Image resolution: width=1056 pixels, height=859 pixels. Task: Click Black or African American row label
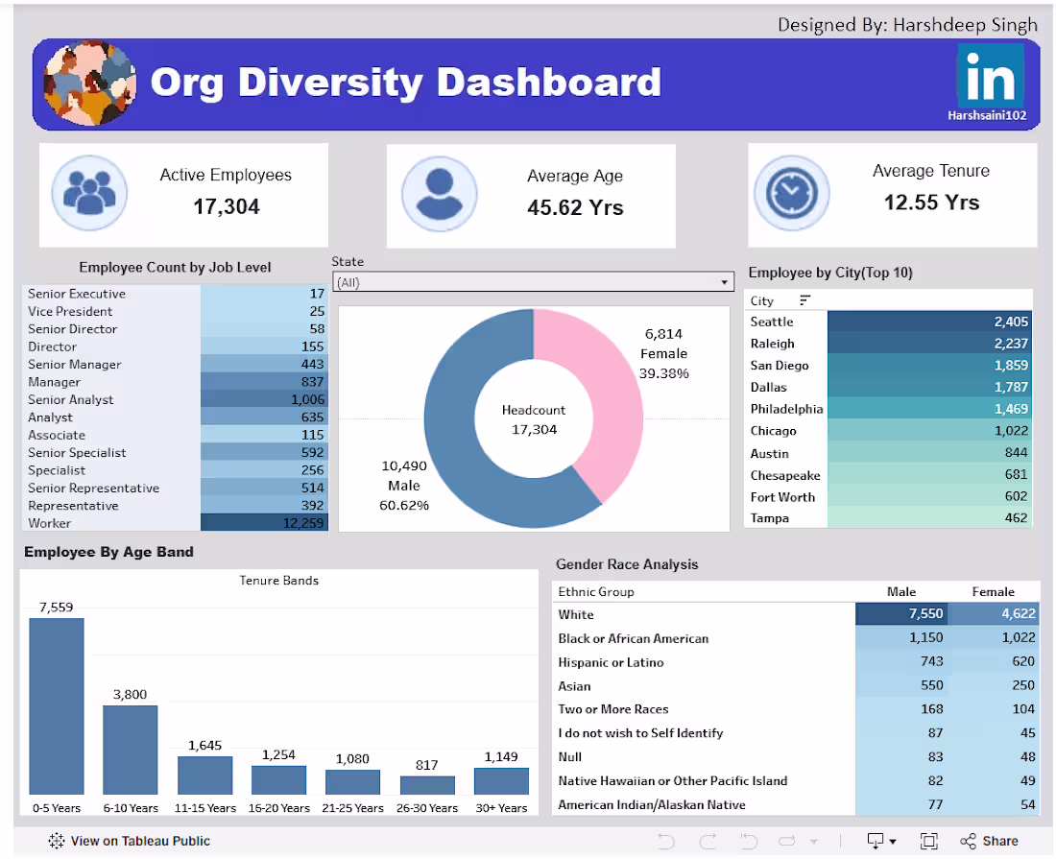pyautogui.click(x=633, y=638)
